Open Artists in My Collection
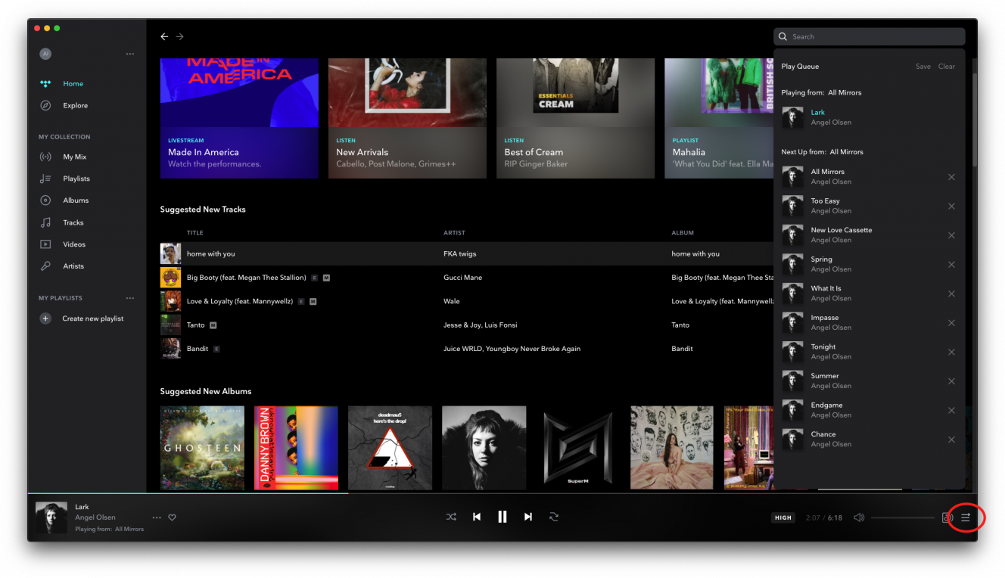Viewport: 1005px width, 578px height. coord(73,266)
